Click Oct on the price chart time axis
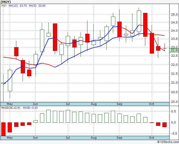 [151, 104]
